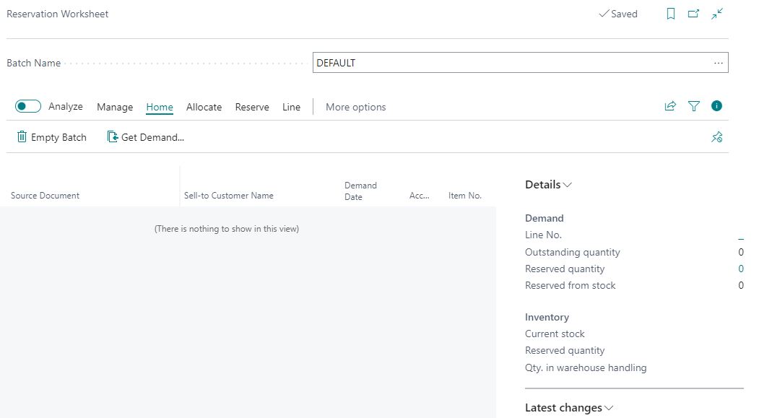Run the Get Demand action
This screenshot has height=418, width=759.
(x=145, y=136)
